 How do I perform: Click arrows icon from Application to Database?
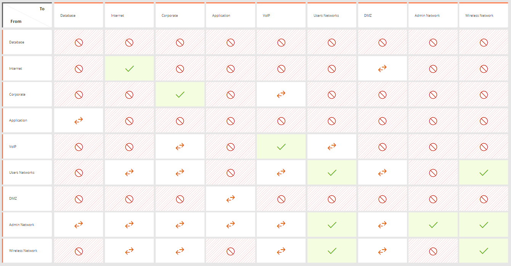click(x=79, y=120)
